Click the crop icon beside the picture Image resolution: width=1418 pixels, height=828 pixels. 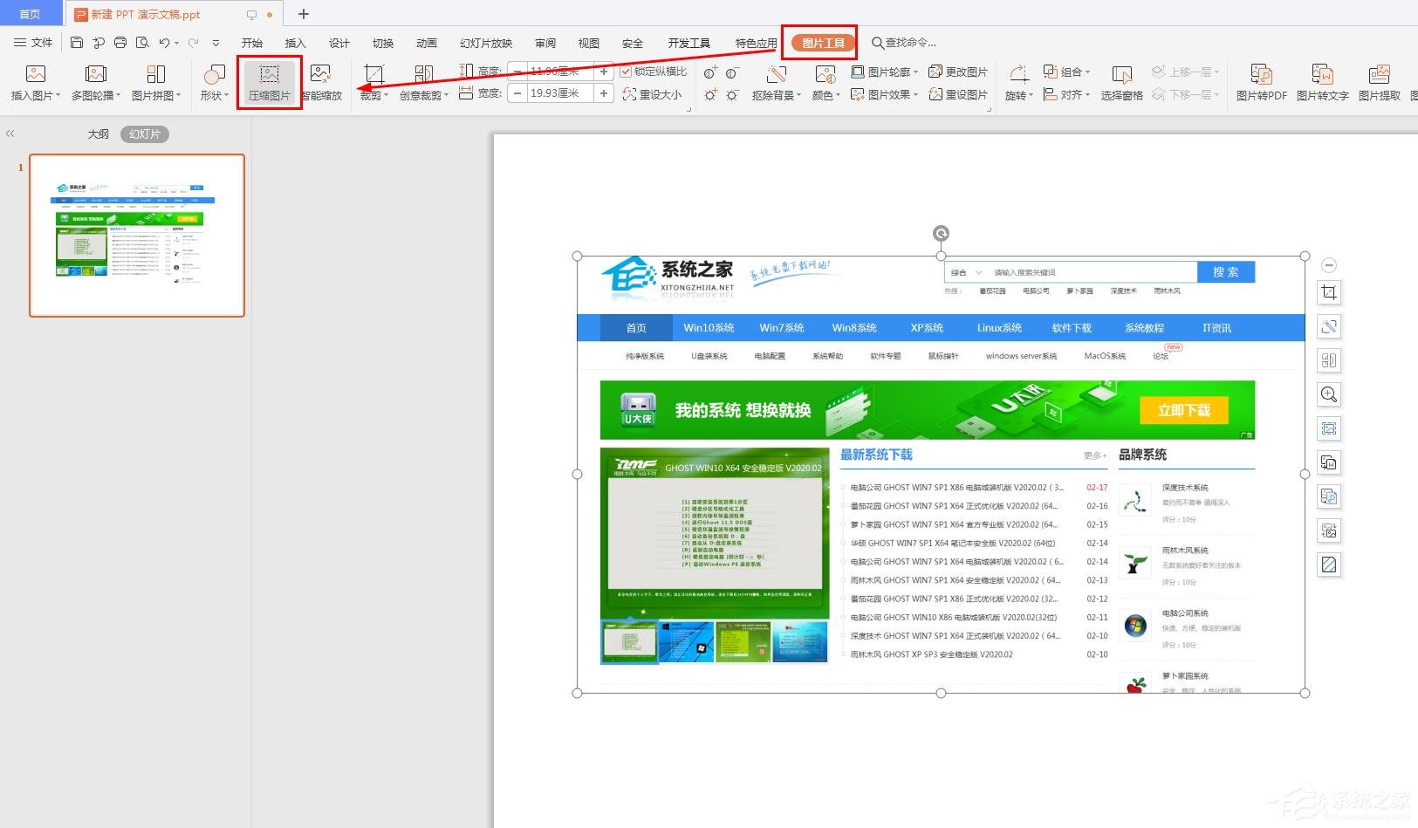(1329, 292)
